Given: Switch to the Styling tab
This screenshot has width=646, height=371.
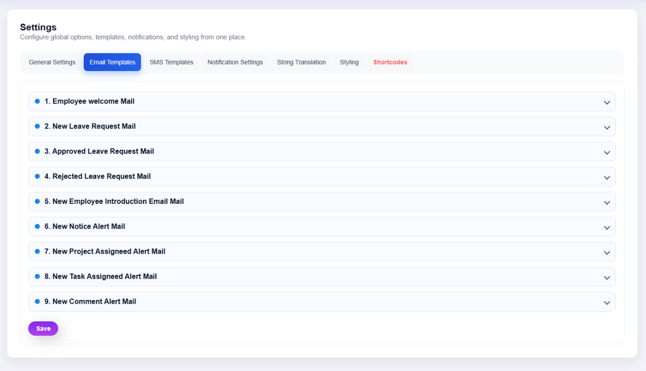Looking at the screenshot, I should tap(349, 62).
